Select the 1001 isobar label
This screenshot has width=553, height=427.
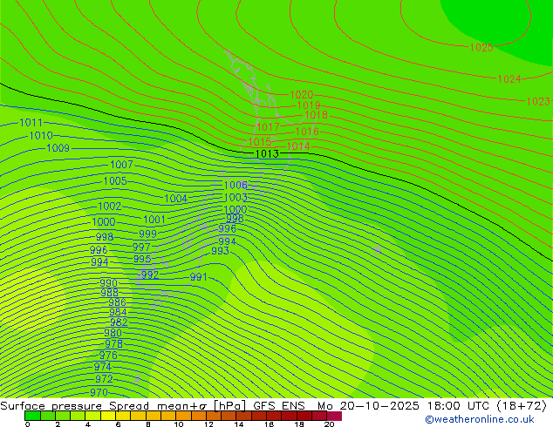tap(154, 220)
